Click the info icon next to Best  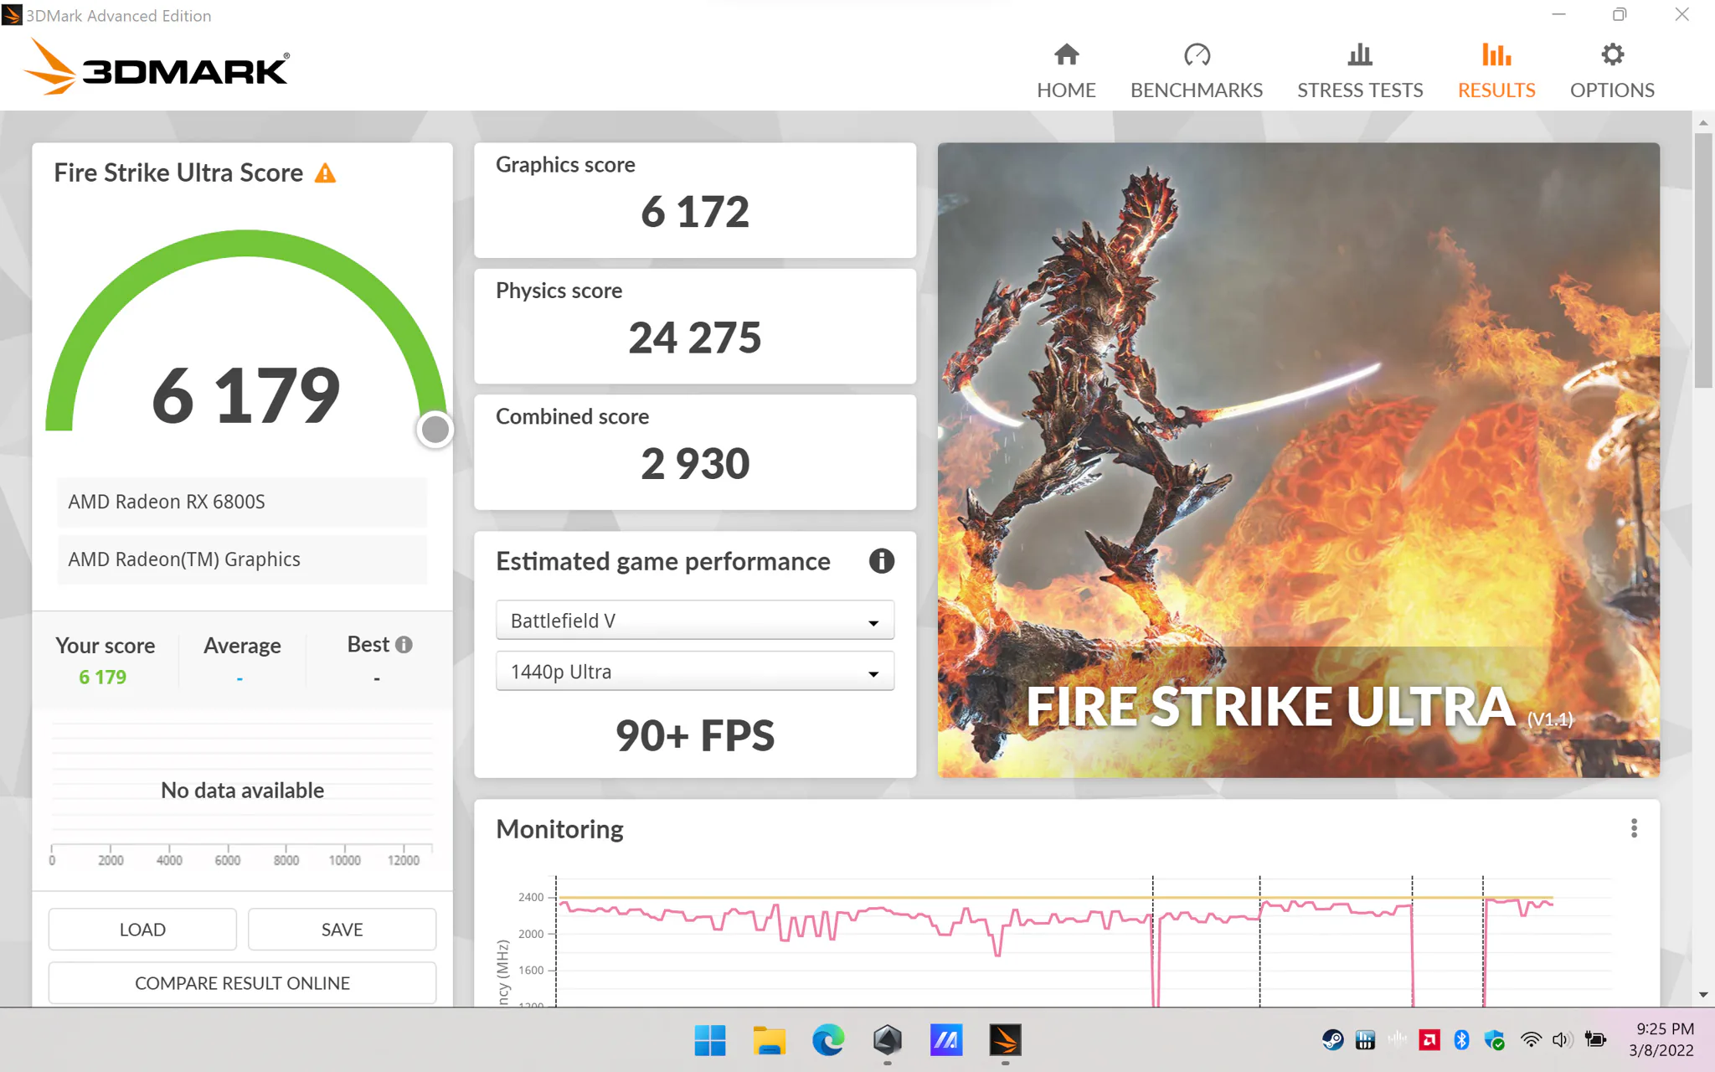404,645
